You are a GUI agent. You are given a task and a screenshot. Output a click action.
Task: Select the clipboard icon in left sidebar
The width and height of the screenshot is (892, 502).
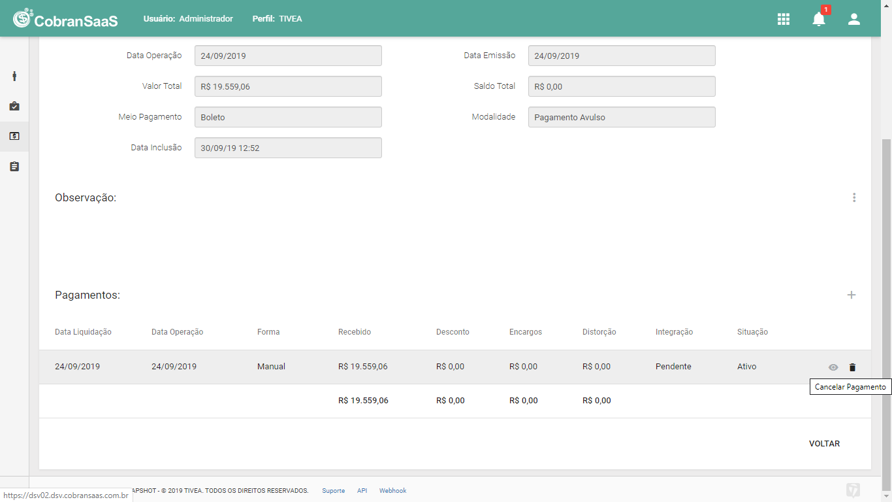[14, 167]
